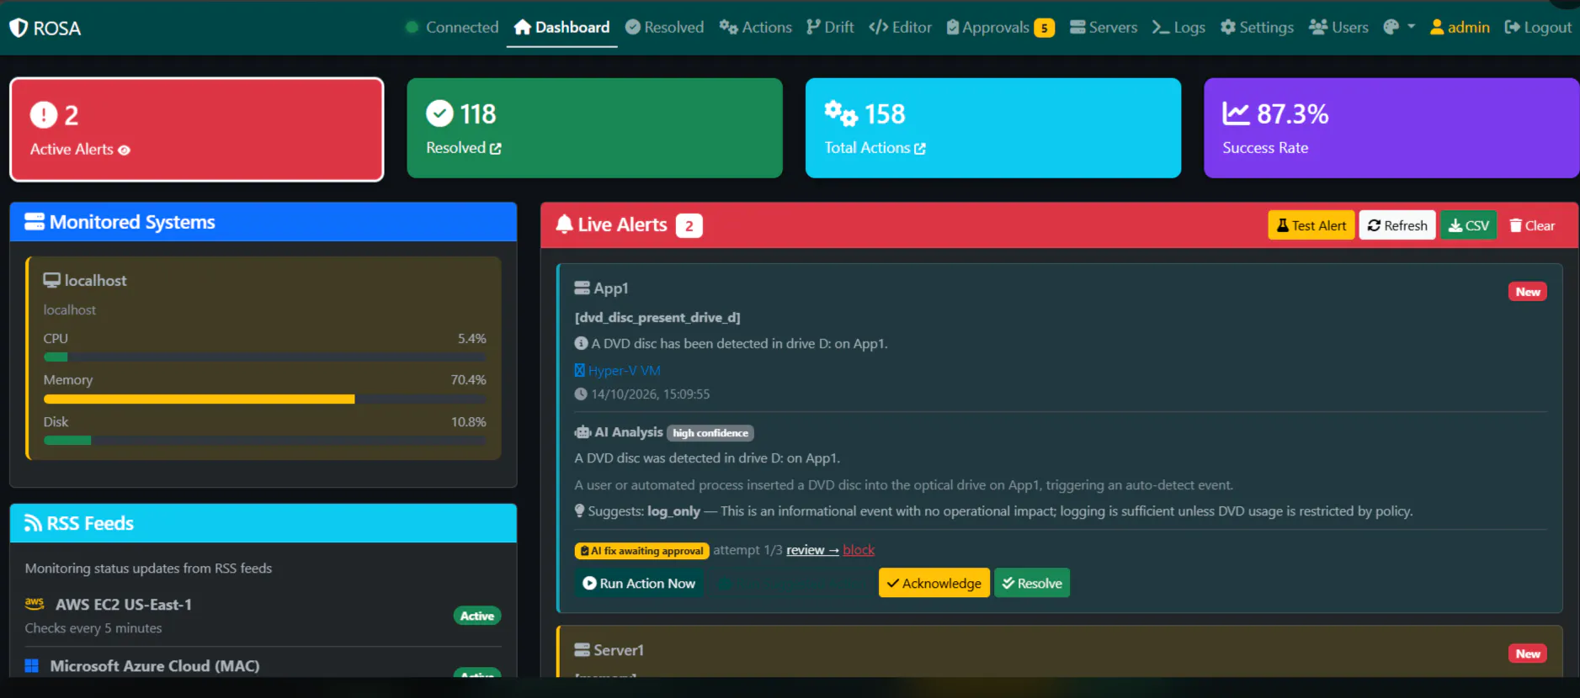This screenshot has width=1580, height=698.
Task: Click the monitor icon beside localhost title
Action: 52,280
